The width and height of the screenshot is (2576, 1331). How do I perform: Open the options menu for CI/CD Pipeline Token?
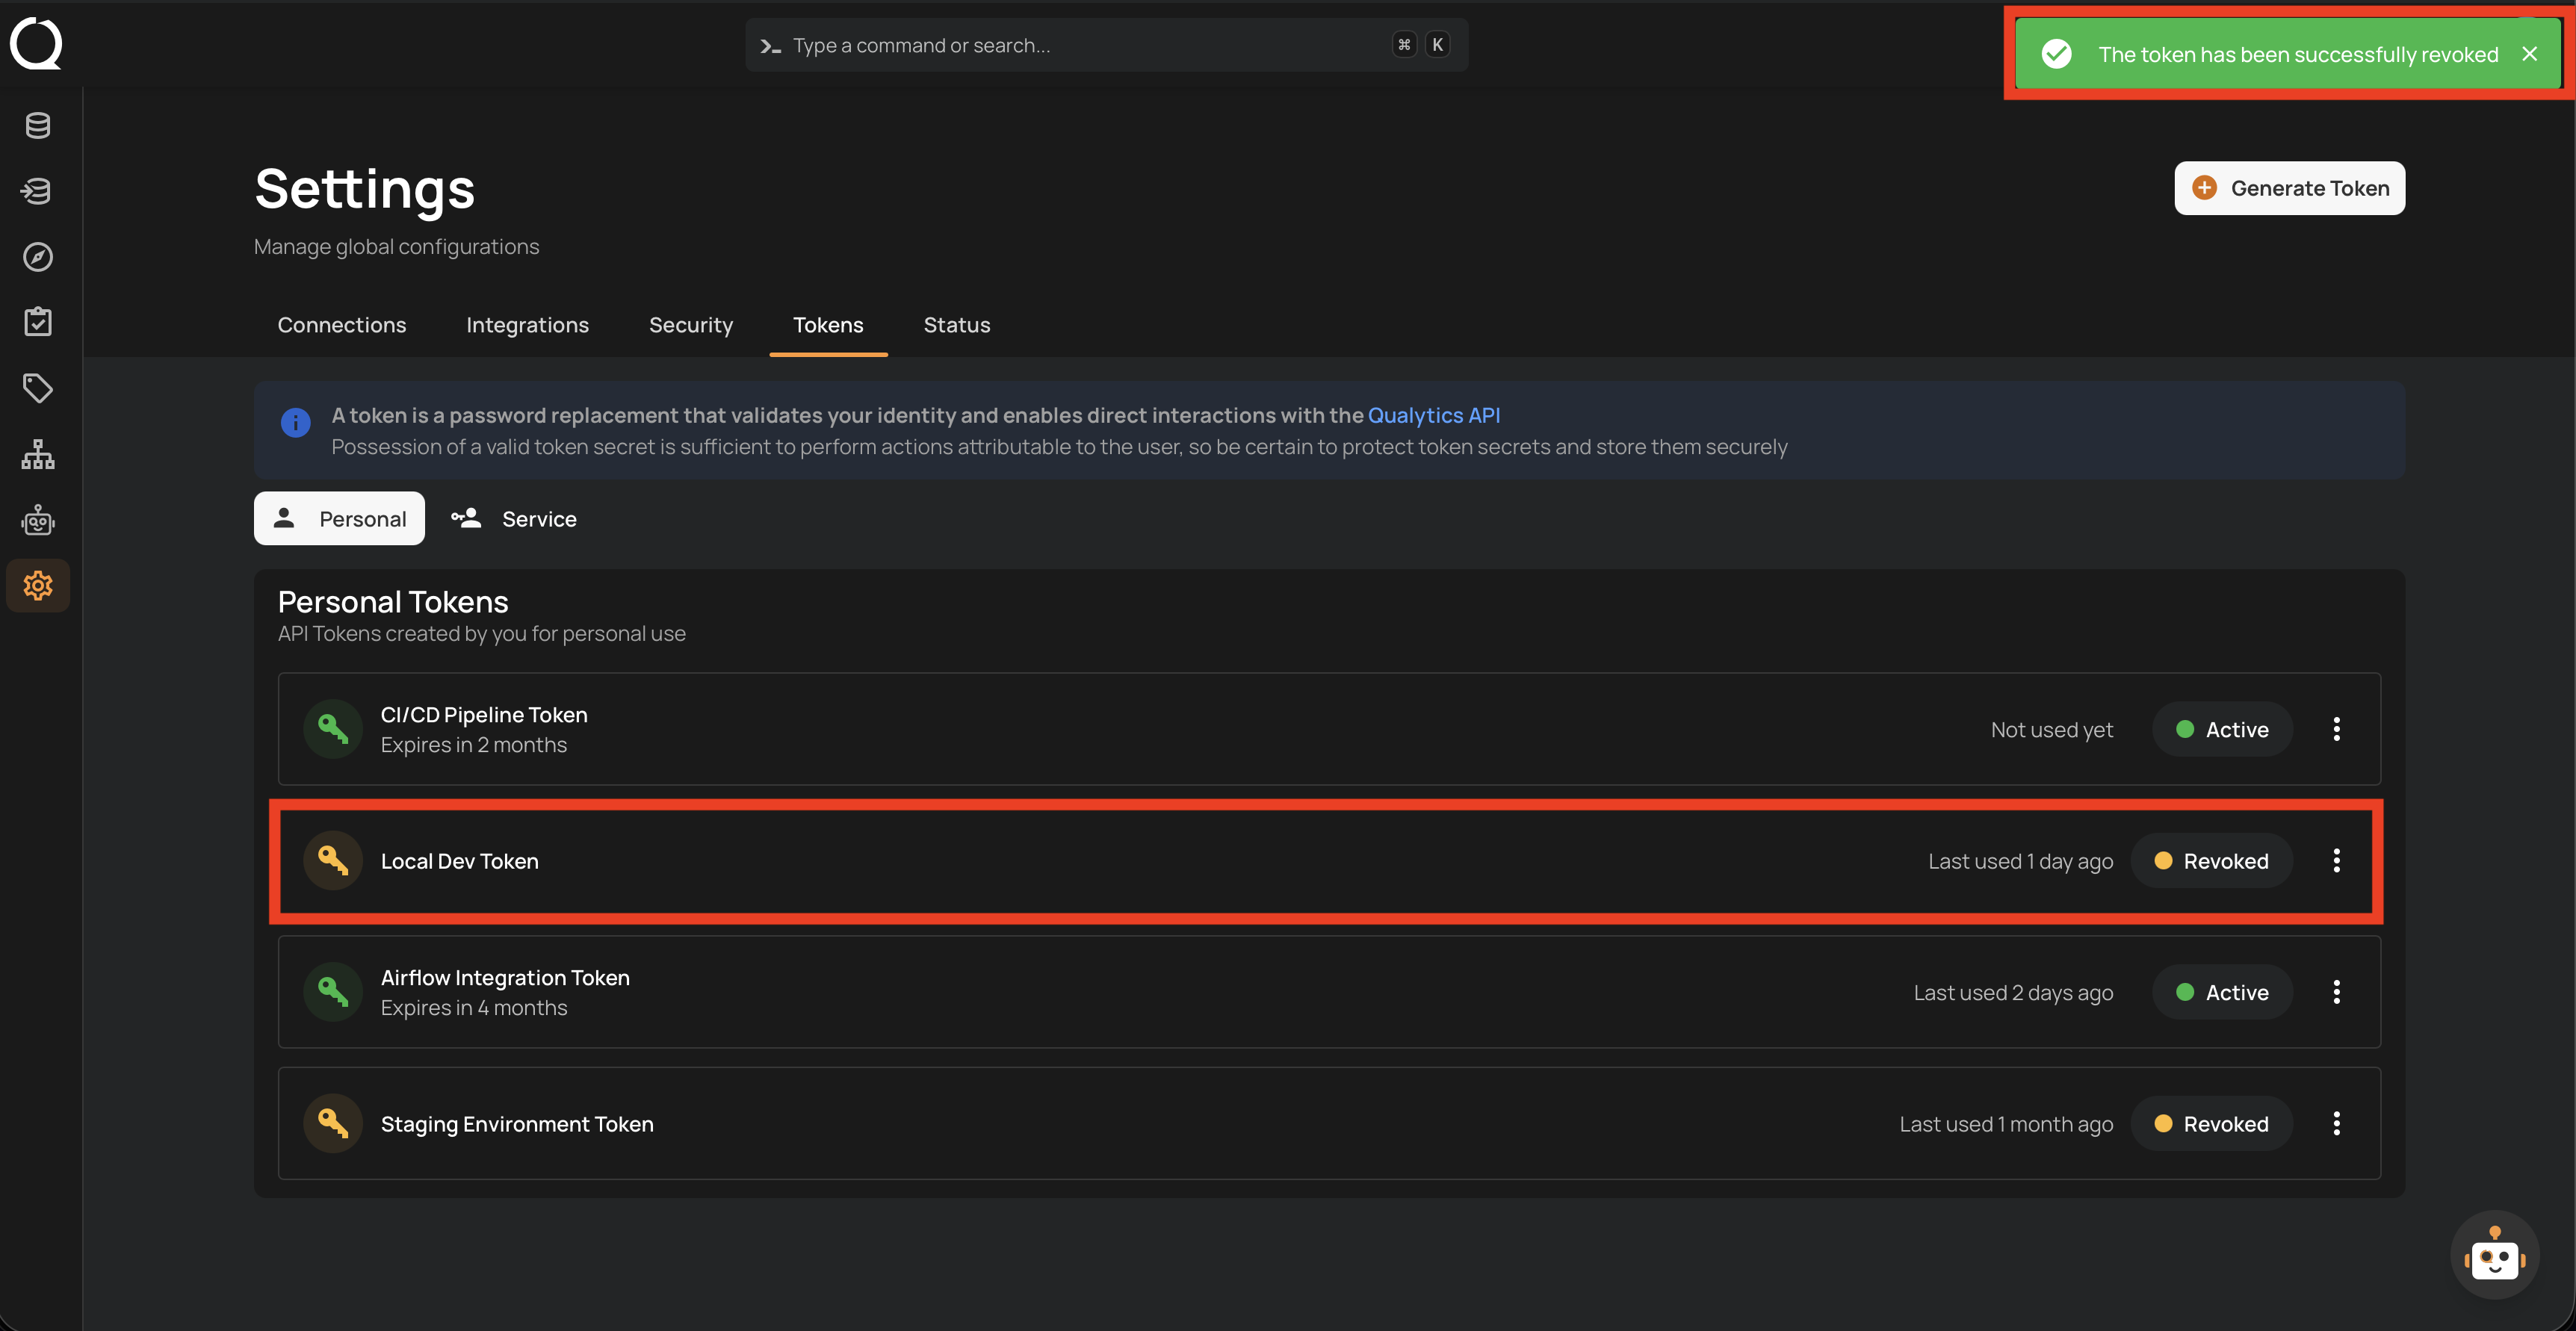pyautogui.click(x=2336, y=729)
